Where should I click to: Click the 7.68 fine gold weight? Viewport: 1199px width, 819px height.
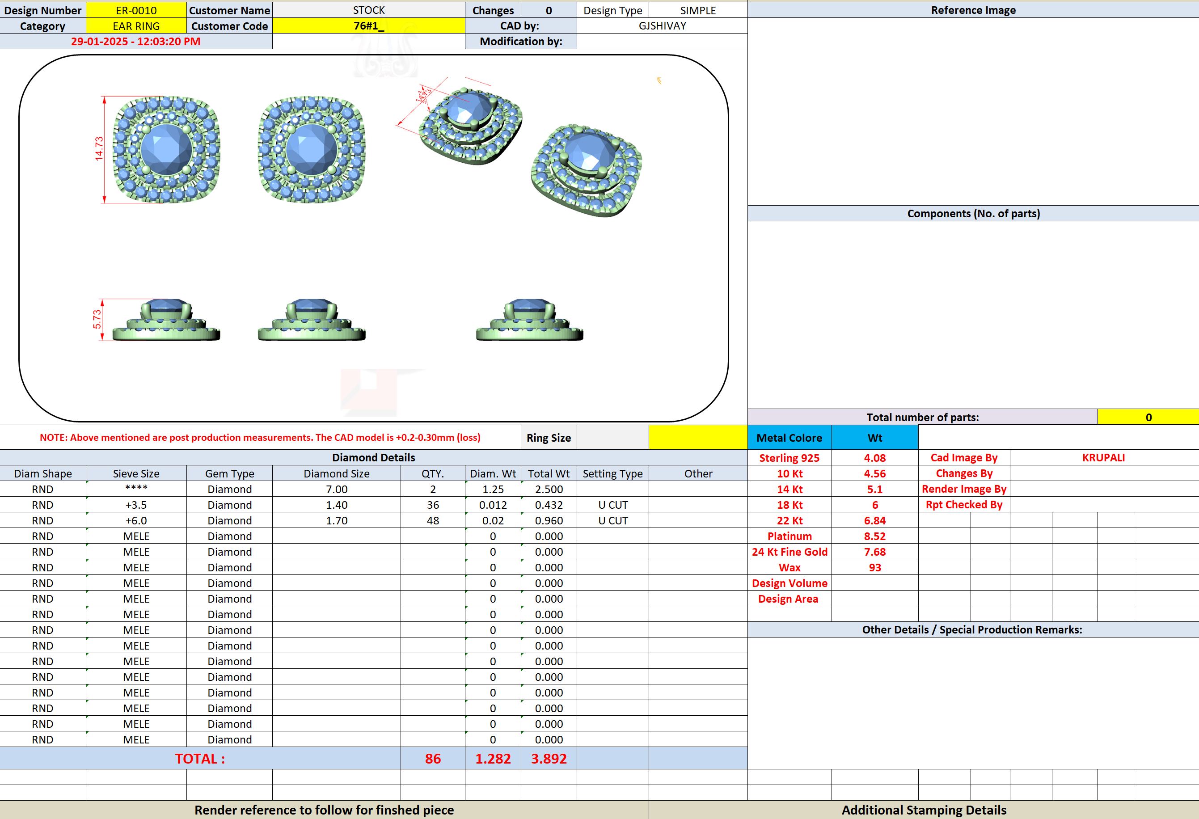874,552
